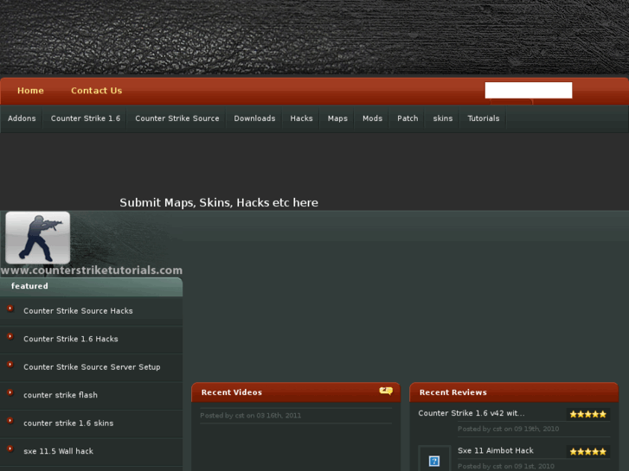This screenshot has width=629, height=471.
Task: Click the red bullet beside Counter Strike Source Server Setup
Action: [10, 365]
